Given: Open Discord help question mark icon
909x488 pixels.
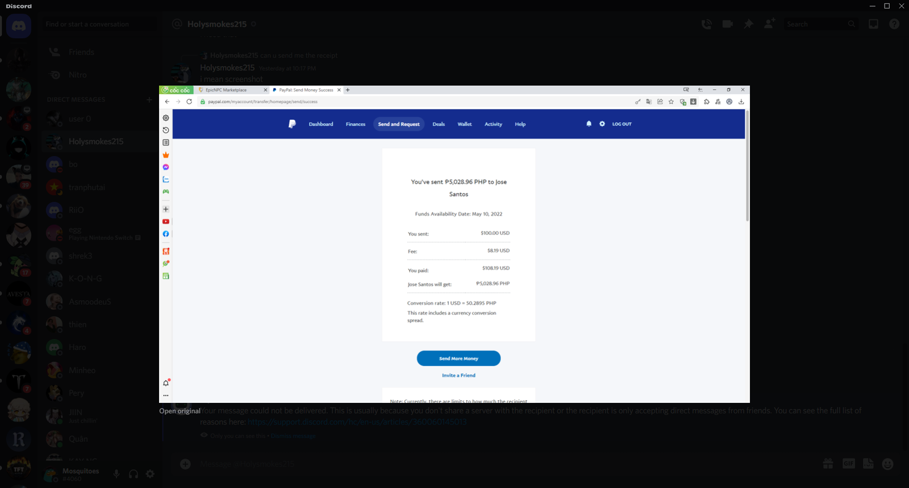Looking at the screenshot, I should (x=894, y=24).
